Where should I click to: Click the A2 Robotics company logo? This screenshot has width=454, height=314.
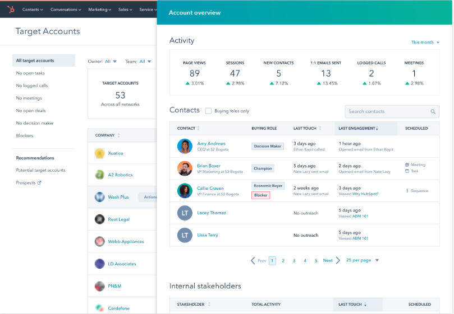point(99,175)
